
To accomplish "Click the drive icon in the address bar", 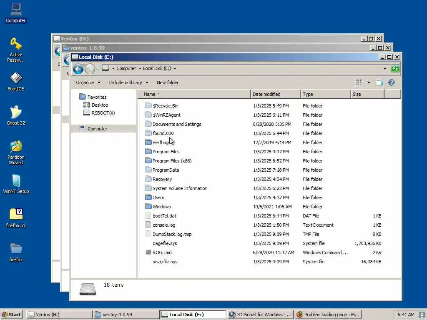I will 105,68.
